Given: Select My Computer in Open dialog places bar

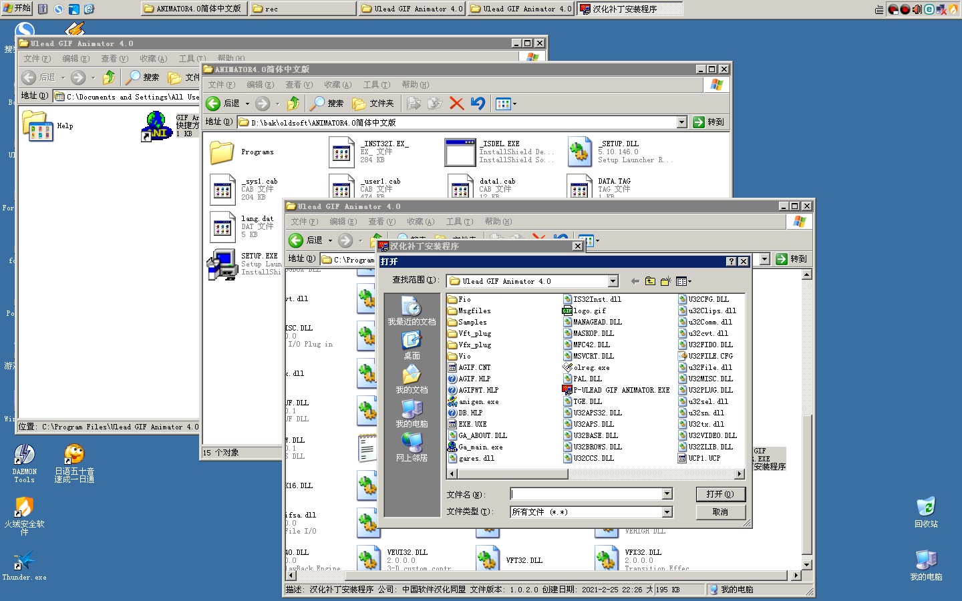Looking at the screenshot, I should tap(412, 414).
